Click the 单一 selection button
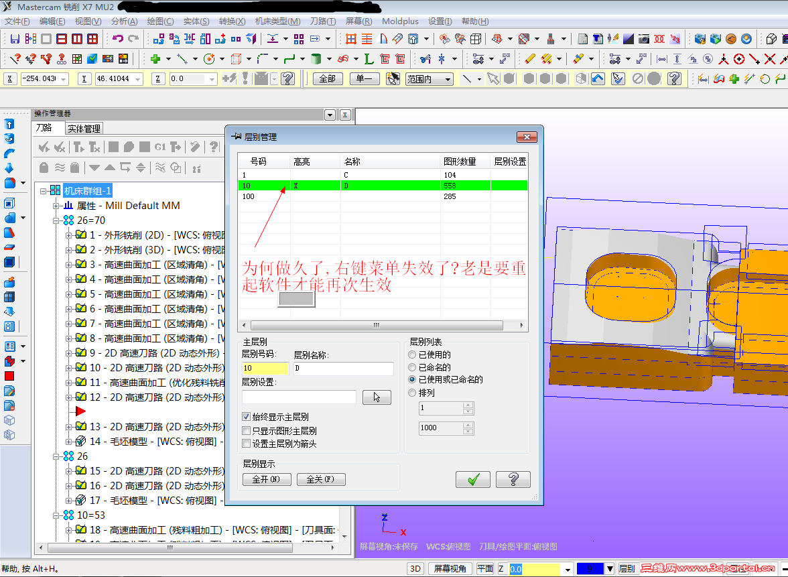 (x=364, y=79)
